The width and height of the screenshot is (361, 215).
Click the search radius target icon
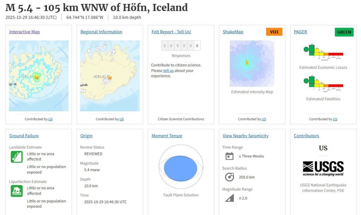coord(229,177)
